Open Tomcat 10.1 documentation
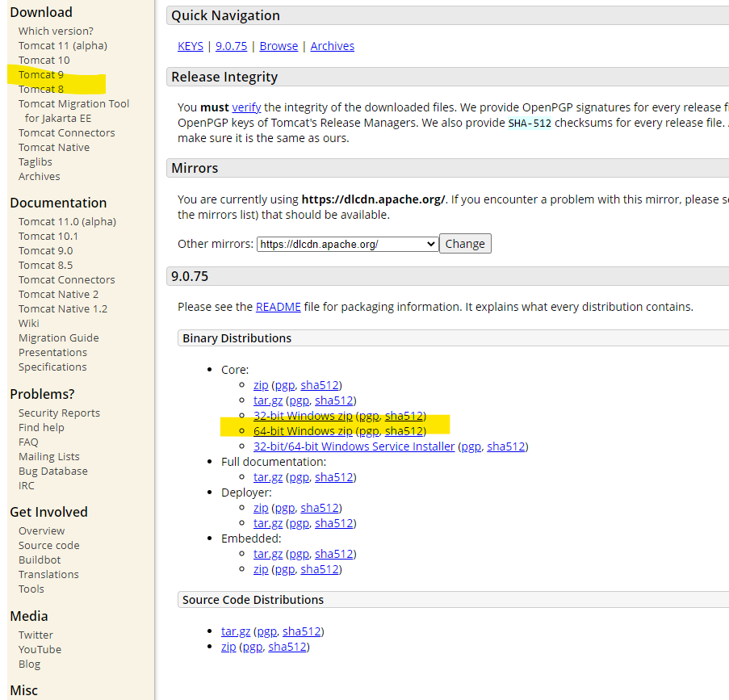 48,236
